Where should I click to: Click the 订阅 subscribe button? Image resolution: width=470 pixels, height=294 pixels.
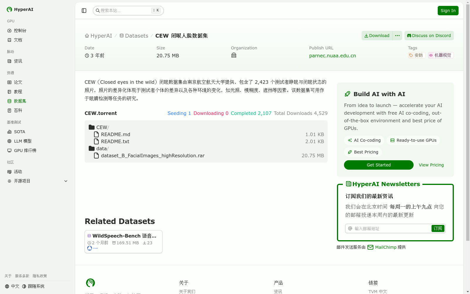438,228
